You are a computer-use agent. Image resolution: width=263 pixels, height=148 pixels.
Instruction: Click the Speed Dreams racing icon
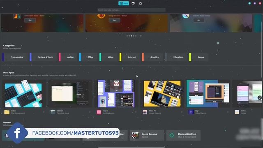tap(135, 135)
